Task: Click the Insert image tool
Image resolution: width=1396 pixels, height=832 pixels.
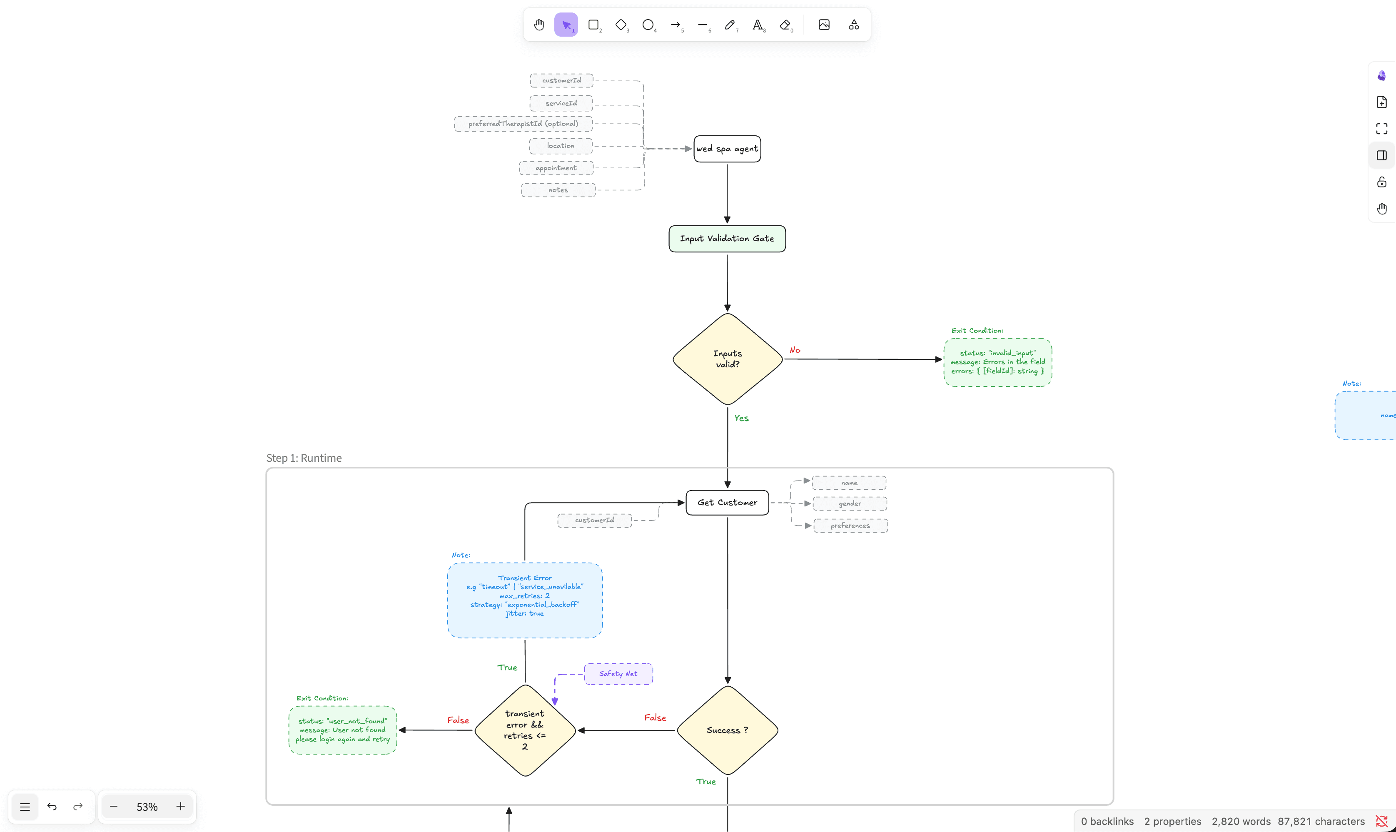Action: 824,25
